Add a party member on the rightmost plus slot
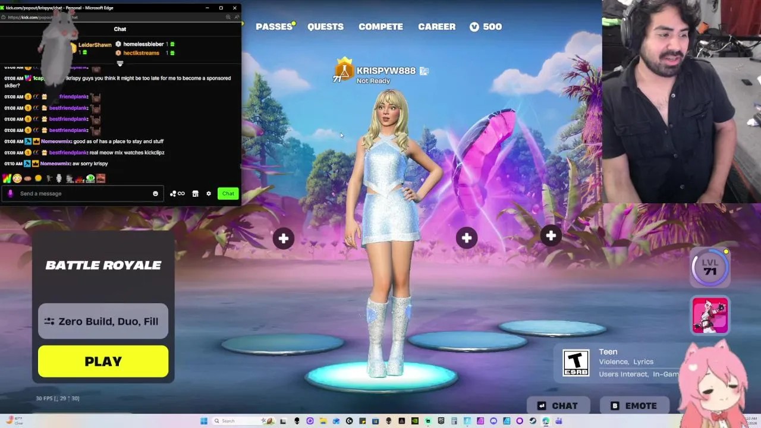Viewport: 761px width, 428px height. (x=551, y=236)
